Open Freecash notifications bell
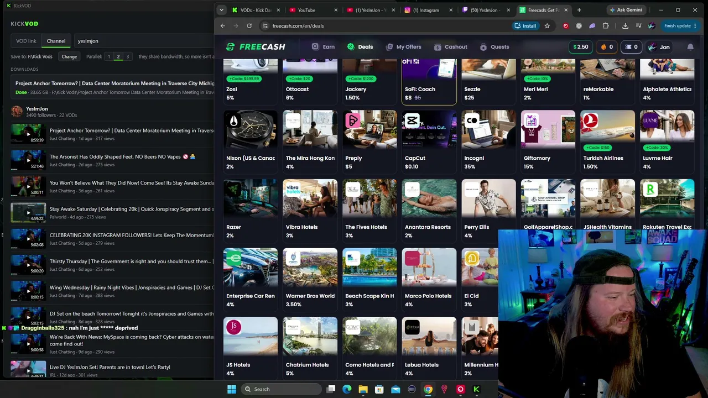This screenshot has height=398, width=708. (x=690, y=47)
